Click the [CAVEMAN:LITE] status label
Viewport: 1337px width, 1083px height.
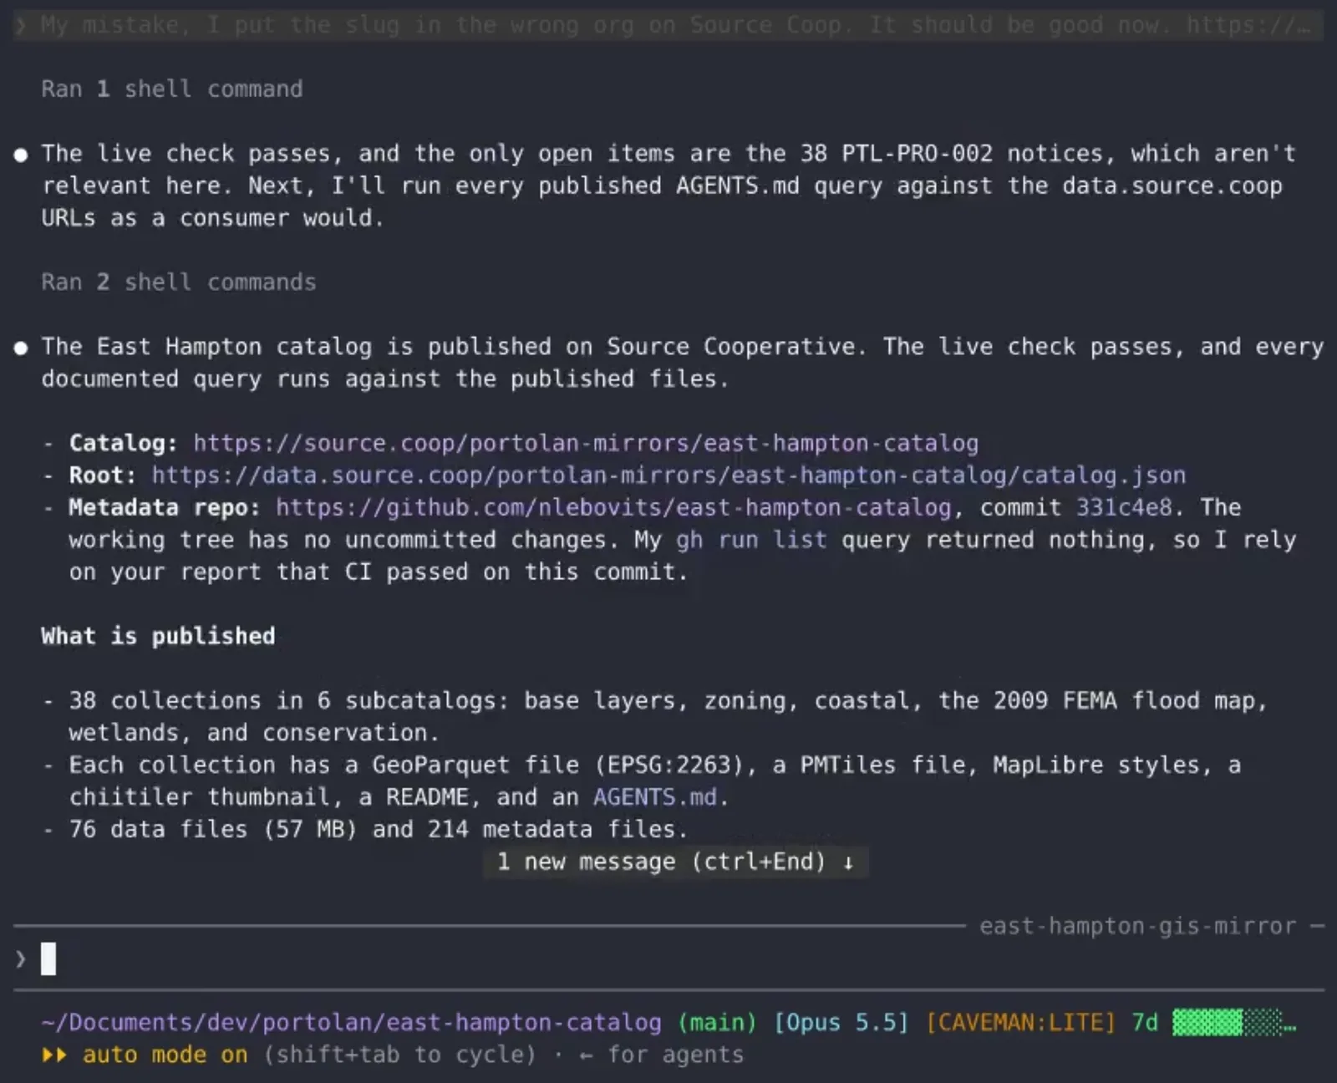pos(1020,1022)
